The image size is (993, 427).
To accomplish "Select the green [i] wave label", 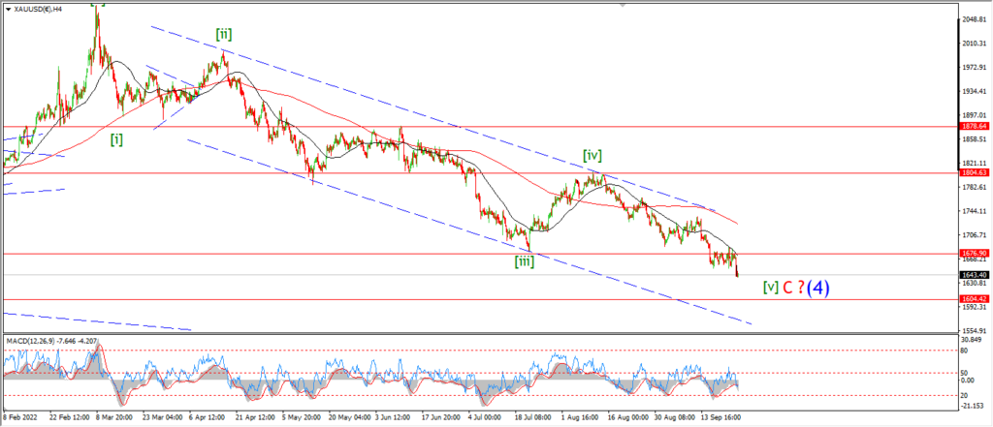I will [x=116, y=139].
